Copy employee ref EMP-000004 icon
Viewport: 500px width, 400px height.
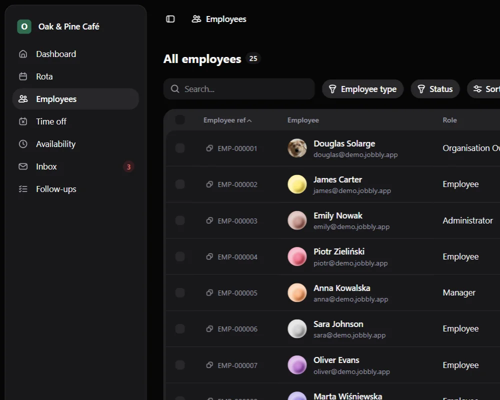tap(209, 256)
